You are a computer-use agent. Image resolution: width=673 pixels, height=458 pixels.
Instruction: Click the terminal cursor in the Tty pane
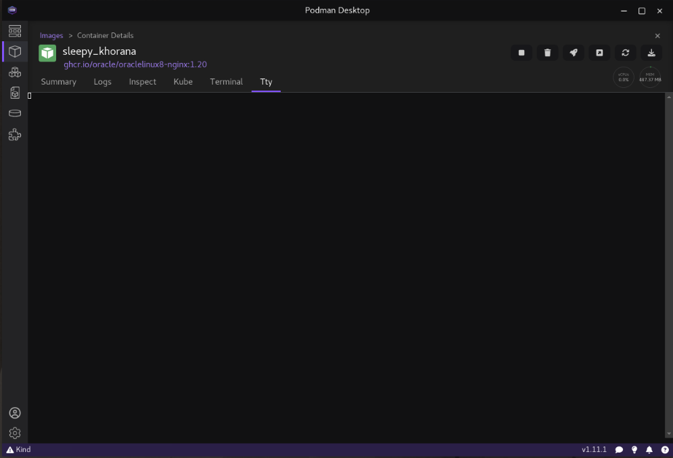pyautogui.click(x=30, y=95)
